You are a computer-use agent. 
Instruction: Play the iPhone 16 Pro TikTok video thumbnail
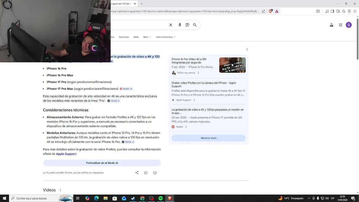pyautogui.click(x=233, y=65)
